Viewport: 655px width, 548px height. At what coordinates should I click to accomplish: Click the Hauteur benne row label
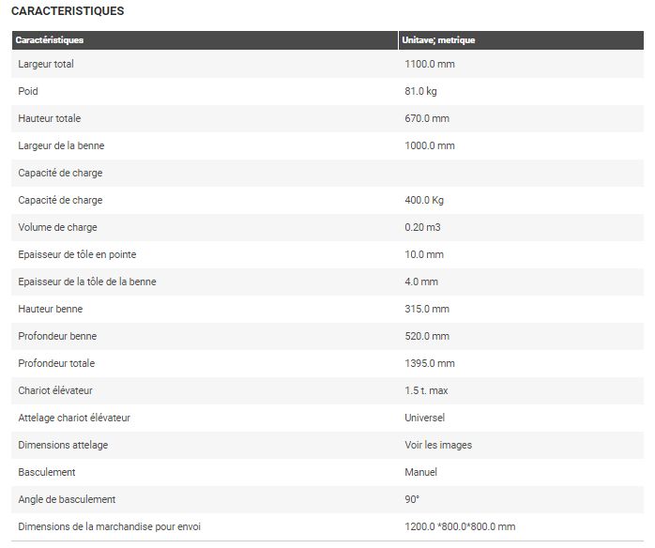click(51, 310)
